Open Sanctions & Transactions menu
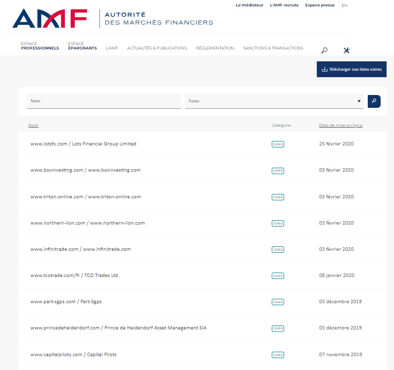 click(273, 48)
